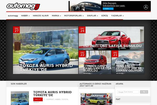Click the TOYOTA AURIS HYBRID TÜRKİYE'DE slider headline
157x105 pixels.
point(46,67)
